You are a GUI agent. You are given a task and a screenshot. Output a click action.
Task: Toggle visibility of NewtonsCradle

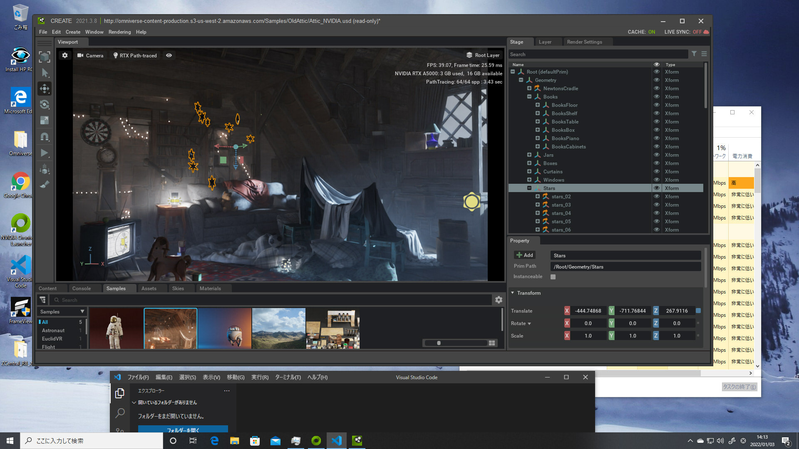coord(657,88)
